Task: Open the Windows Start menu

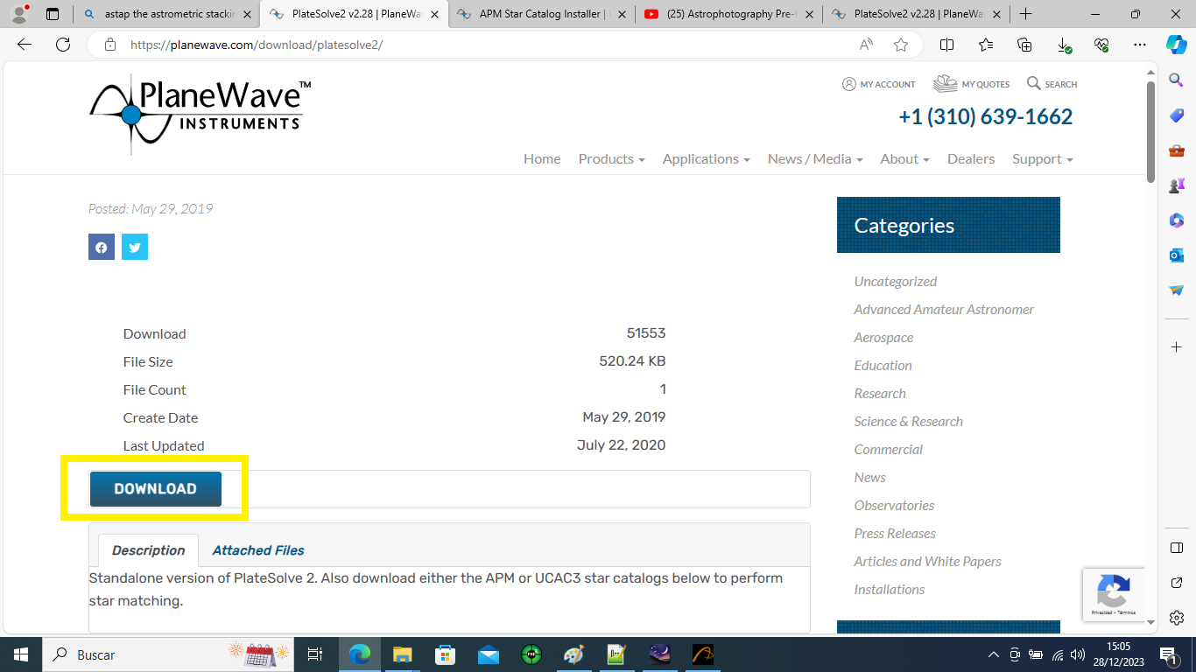Action: pyautogui.click(x=21, y=654)
